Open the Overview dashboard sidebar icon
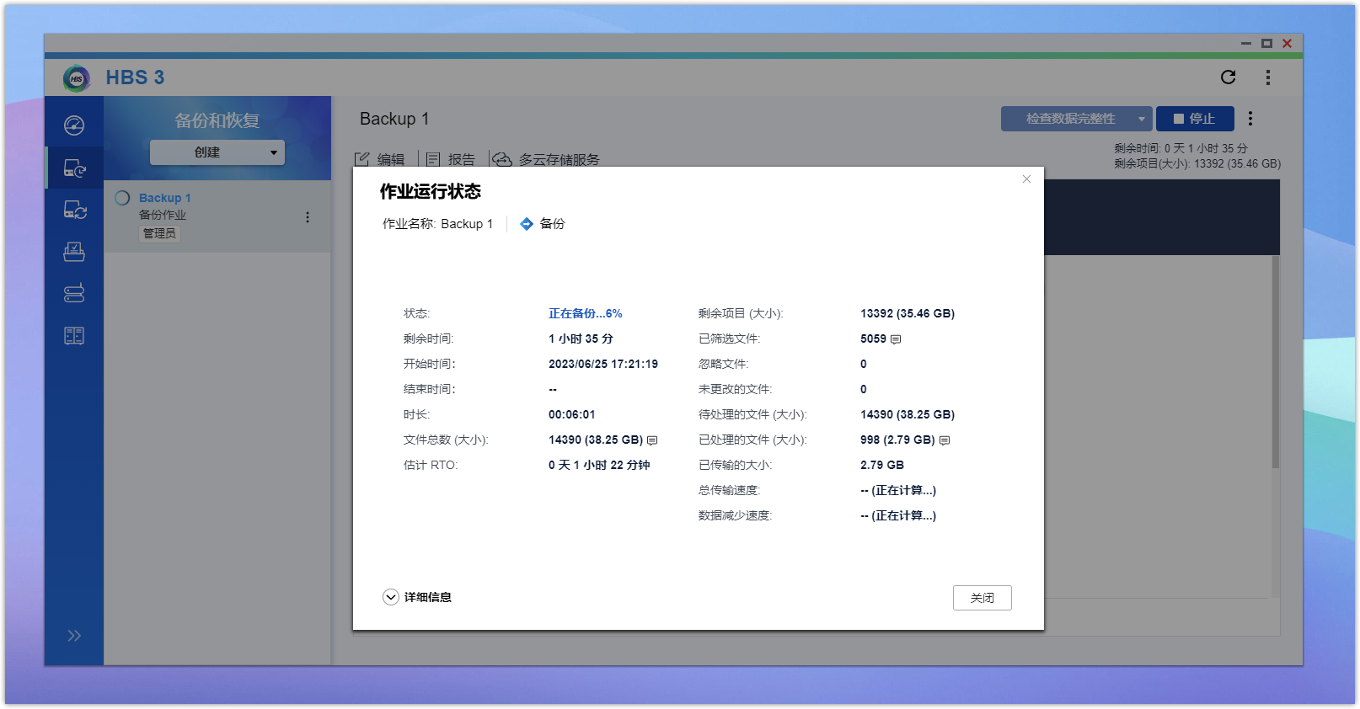The height and width of the screenshot is (709, 1360). click(74, 125)
